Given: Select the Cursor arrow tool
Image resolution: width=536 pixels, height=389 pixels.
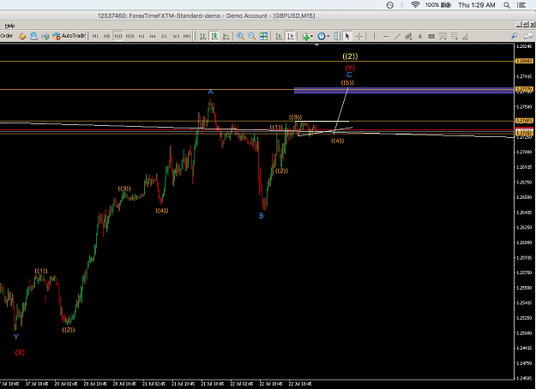Looking at the screenshot, I should coord(347,36).
